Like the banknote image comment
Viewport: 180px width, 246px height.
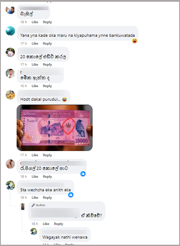point(35,155)
